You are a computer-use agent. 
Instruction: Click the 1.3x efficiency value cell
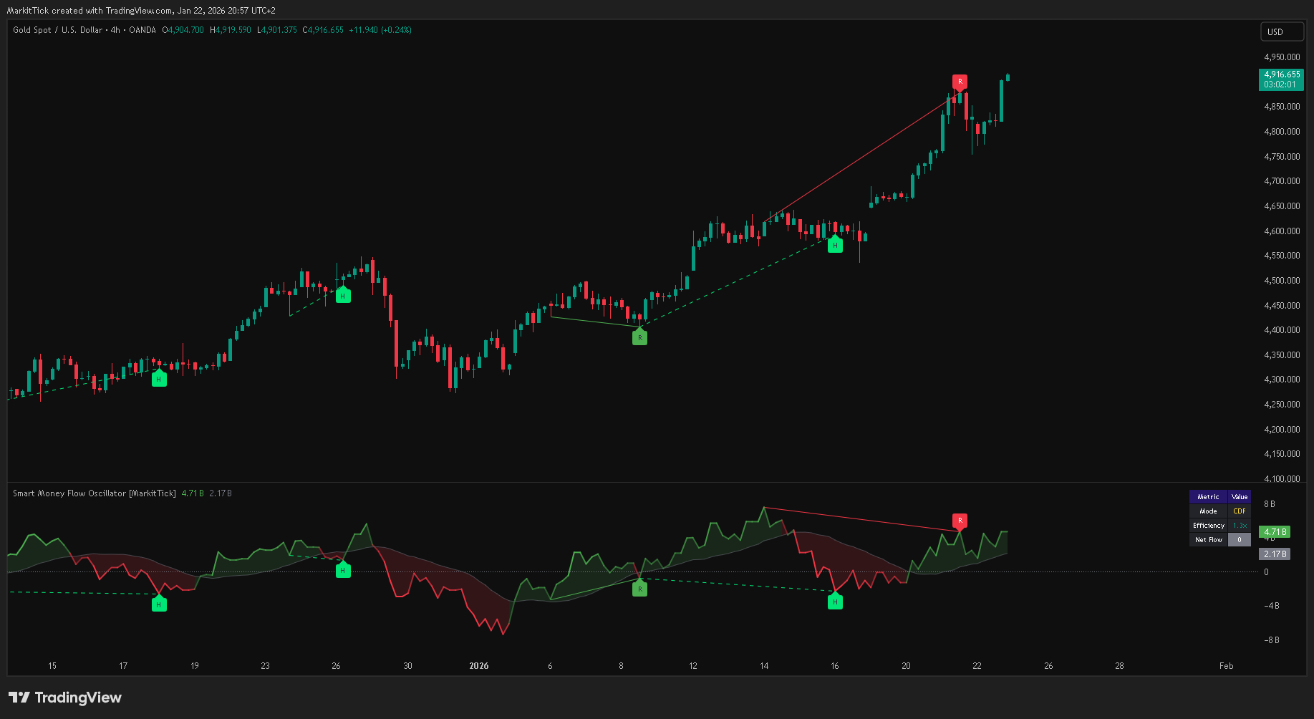click(x=1240, y=526)
